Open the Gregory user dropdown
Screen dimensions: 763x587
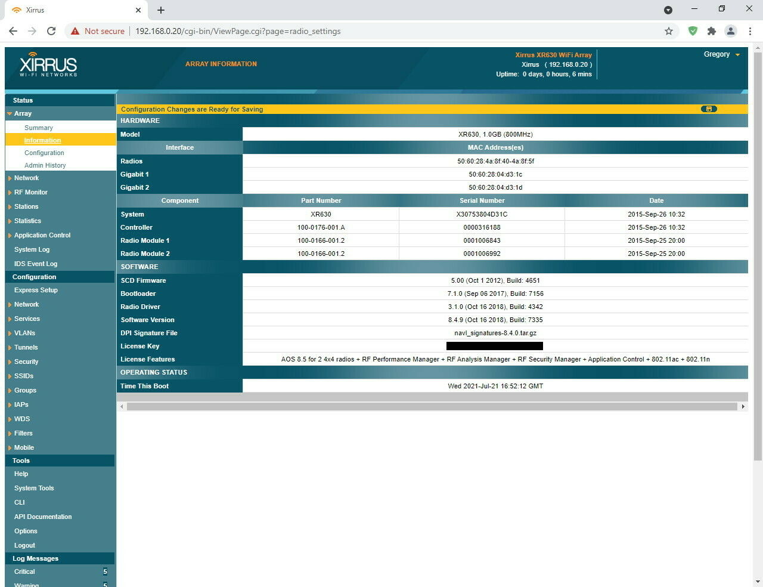[722, 54]
